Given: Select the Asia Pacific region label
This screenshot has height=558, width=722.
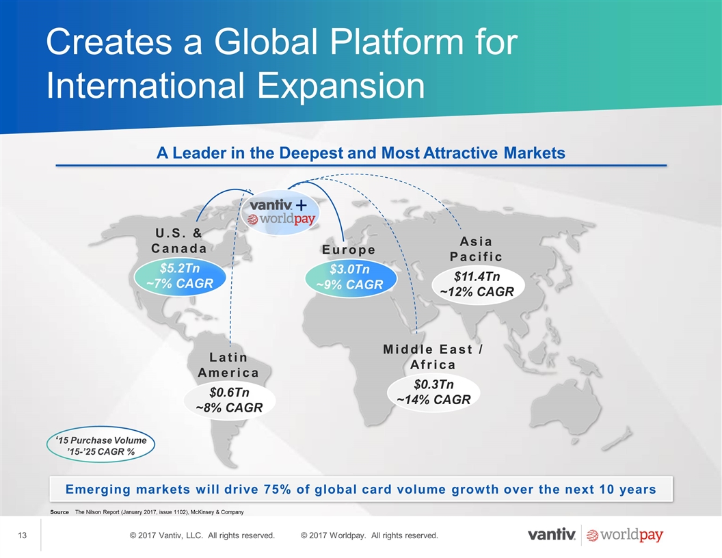Looking at the screenshot, I should pyautogui.click(x=476, y=249).
